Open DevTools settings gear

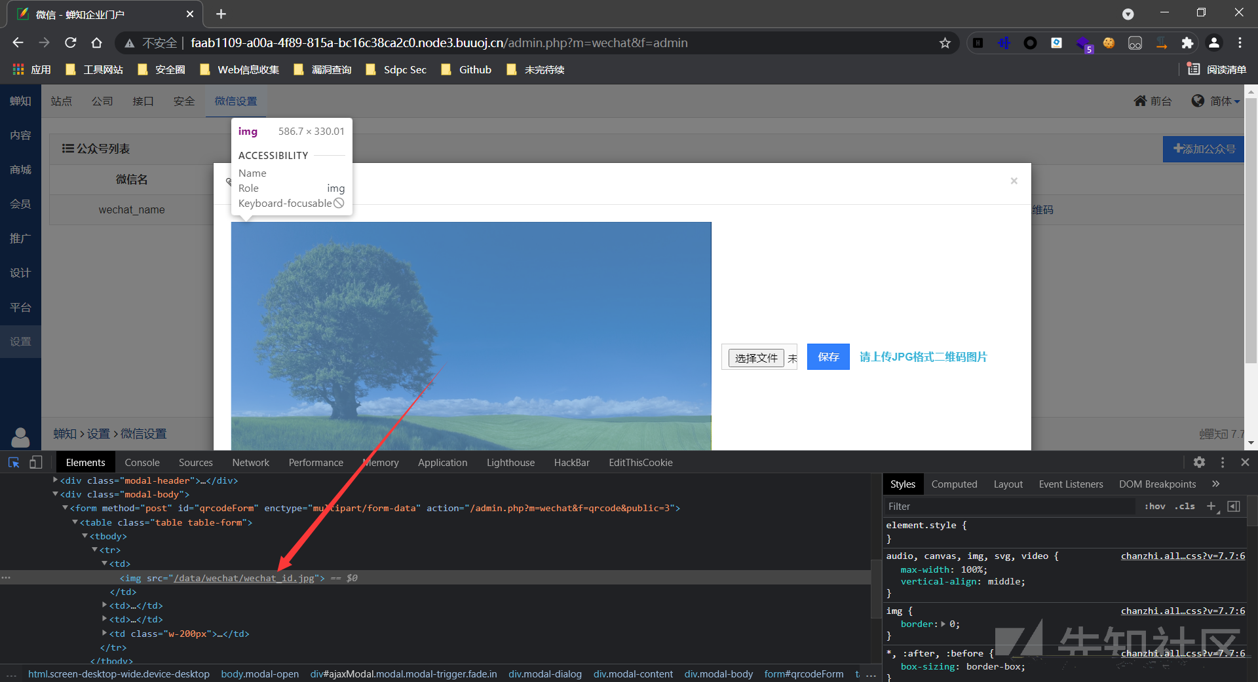tap(1199, 462)
